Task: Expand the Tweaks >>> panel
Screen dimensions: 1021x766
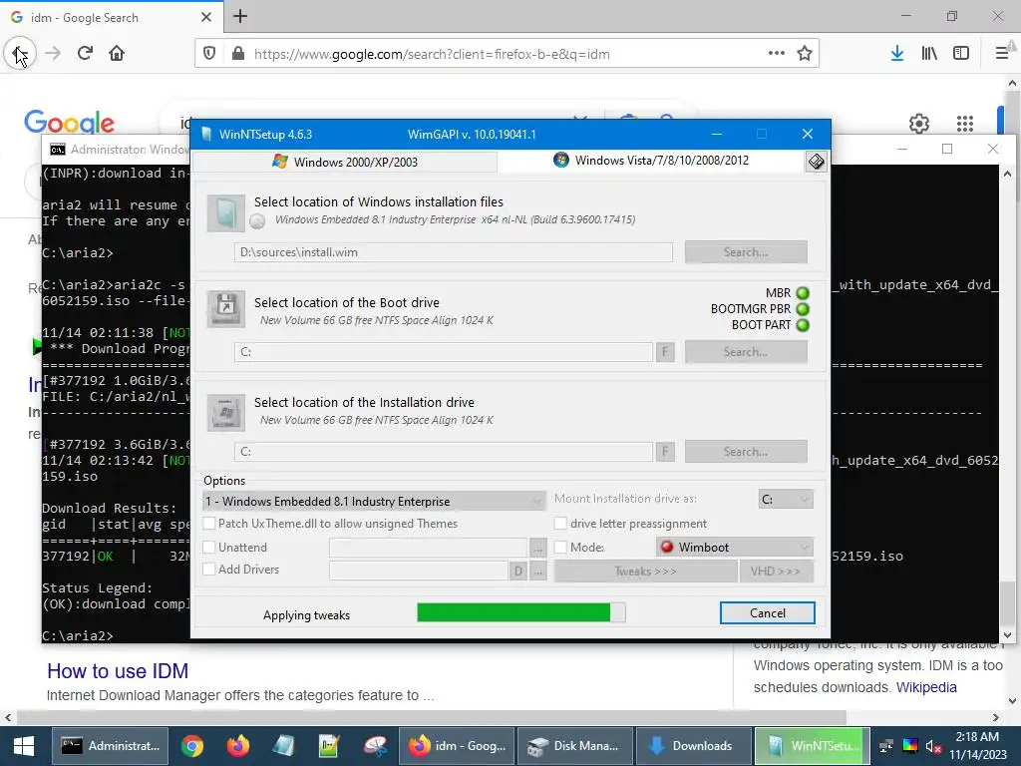Action: coord(645,572)
